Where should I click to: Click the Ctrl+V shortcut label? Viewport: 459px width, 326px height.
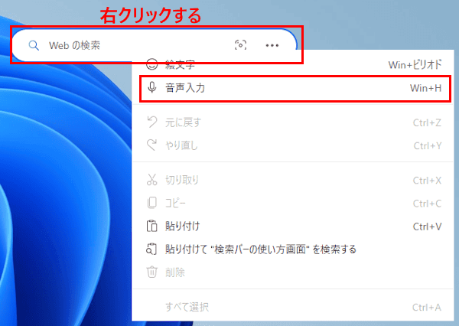427,227
